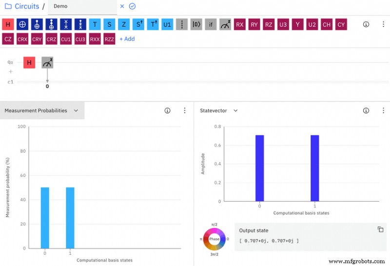This screenshot has width=390, height=266.
Task: Select the Hadamard gate in the palette
Action: pos(8,24)
